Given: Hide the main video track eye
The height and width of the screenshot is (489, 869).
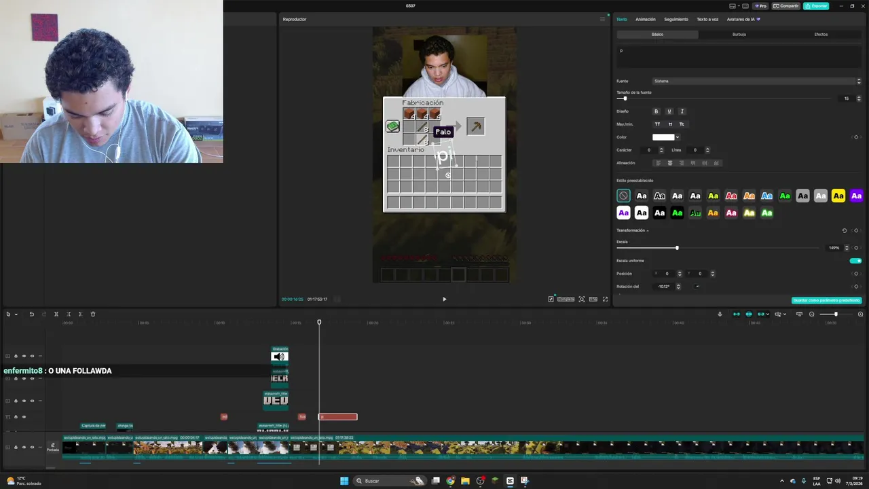Looking at the screenshot, I should (24, 447).
